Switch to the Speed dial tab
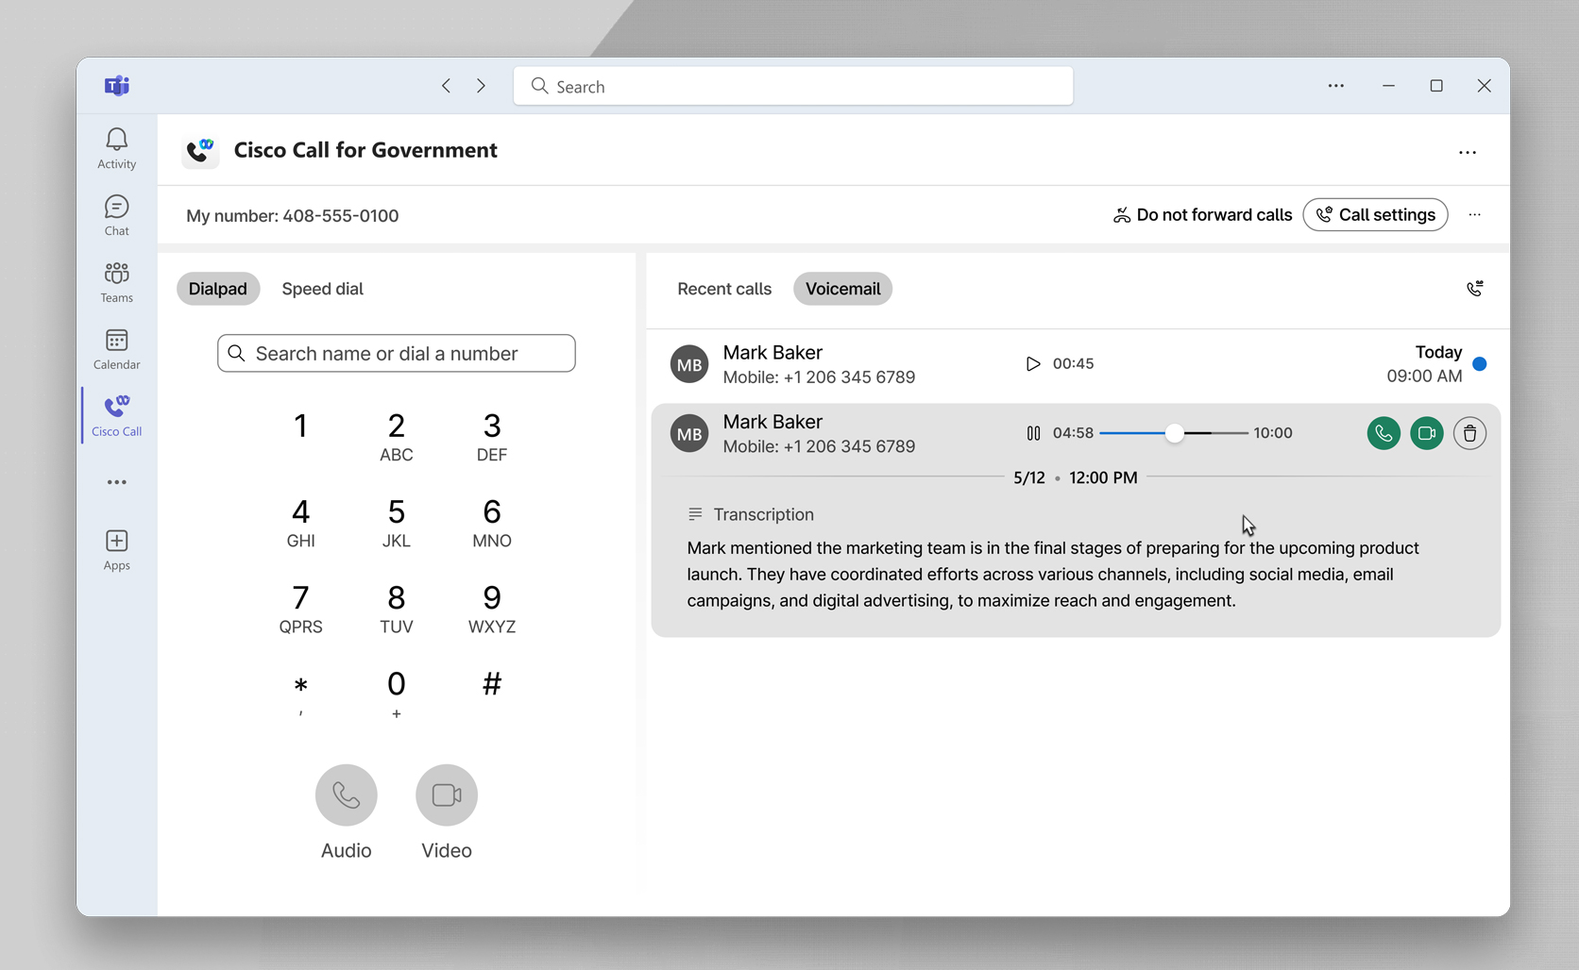The height and width of the screenshot is (970, 1579). coord(322,289)
